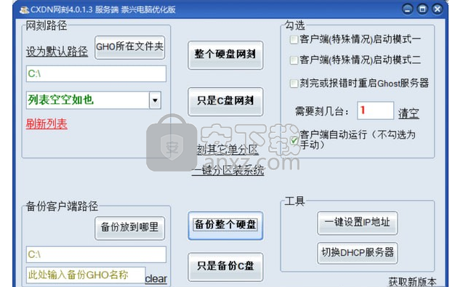The width and height of the screenshot is (450, 287).
Task: Open the 刻其它单分区 link
Action: (x=228, y=150)
